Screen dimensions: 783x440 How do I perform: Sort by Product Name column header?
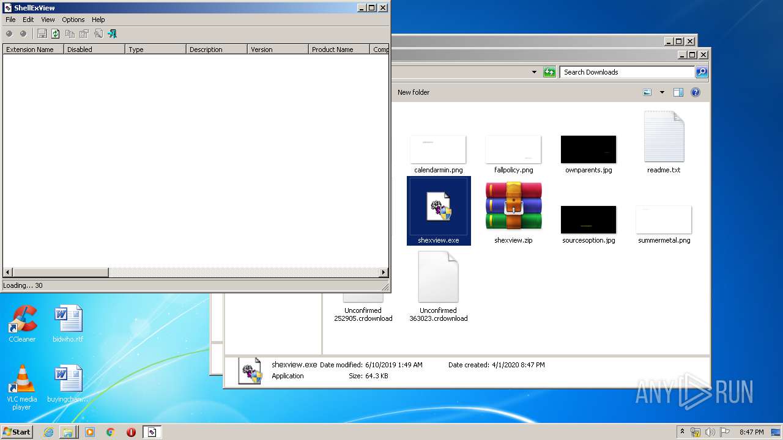339,50
